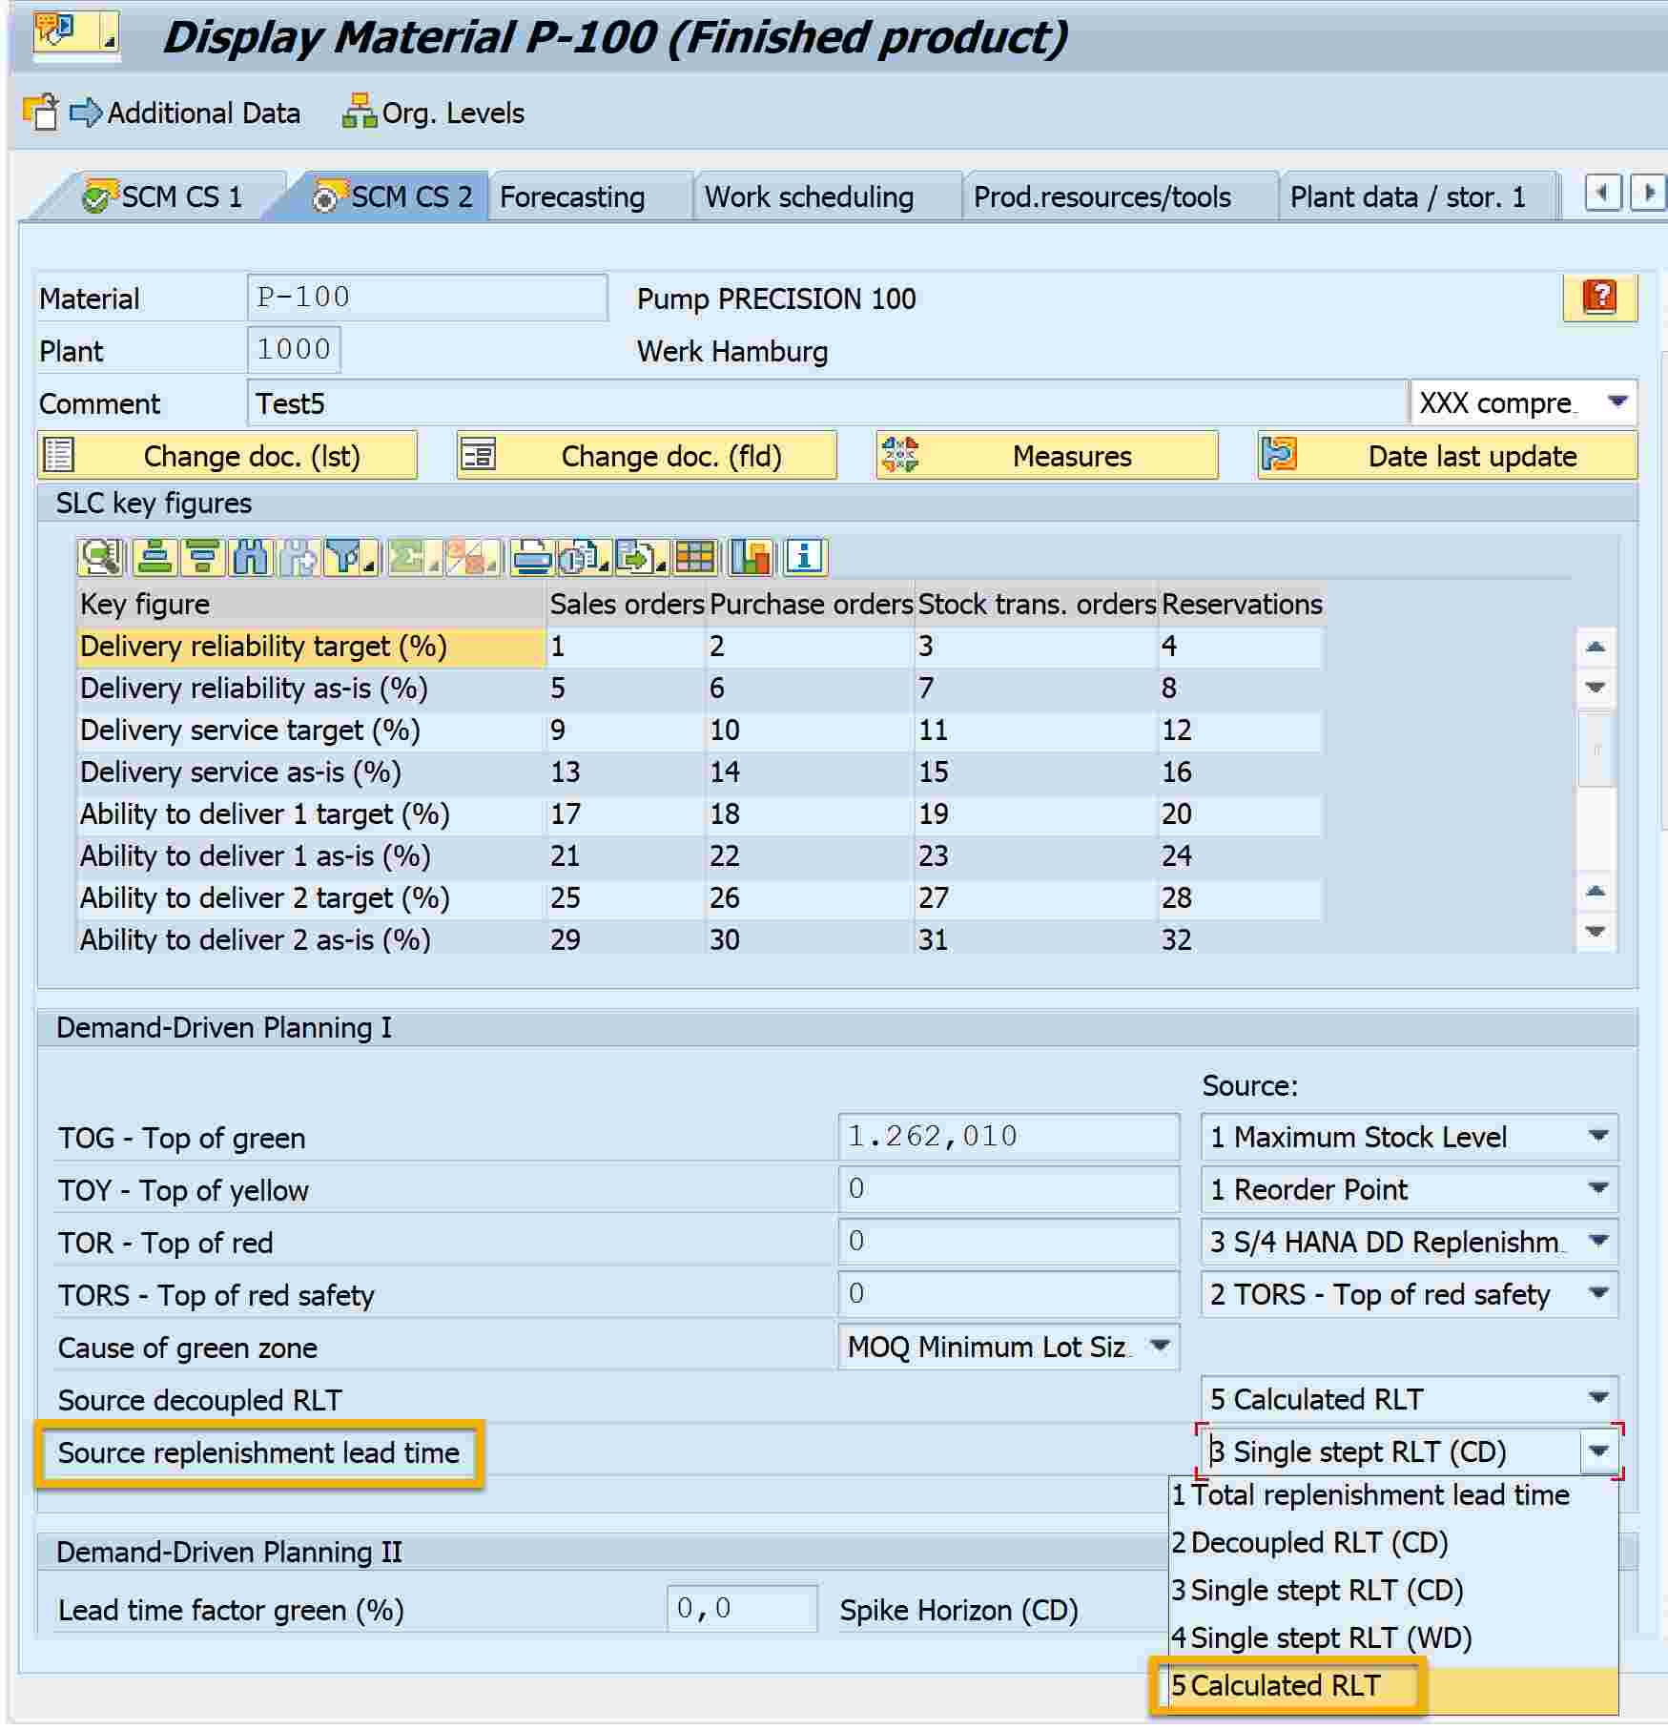Open the Work scheduling tab

click(x=809, y=197)
